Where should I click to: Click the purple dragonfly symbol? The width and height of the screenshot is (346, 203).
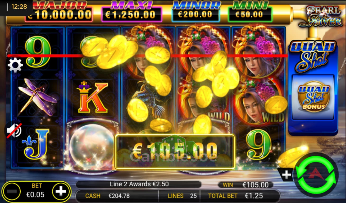(x=37, y=97)
